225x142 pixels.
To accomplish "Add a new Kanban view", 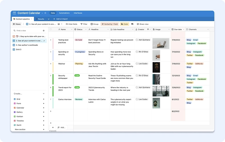I will (43, 117).
